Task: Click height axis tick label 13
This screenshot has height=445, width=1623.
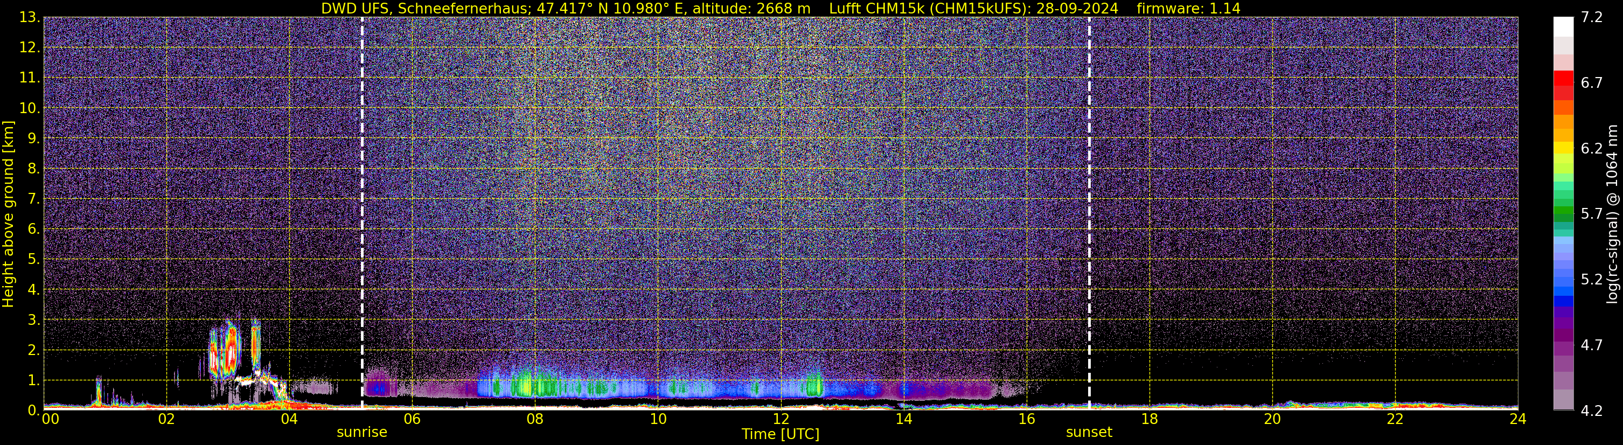Action: [30, 17]
